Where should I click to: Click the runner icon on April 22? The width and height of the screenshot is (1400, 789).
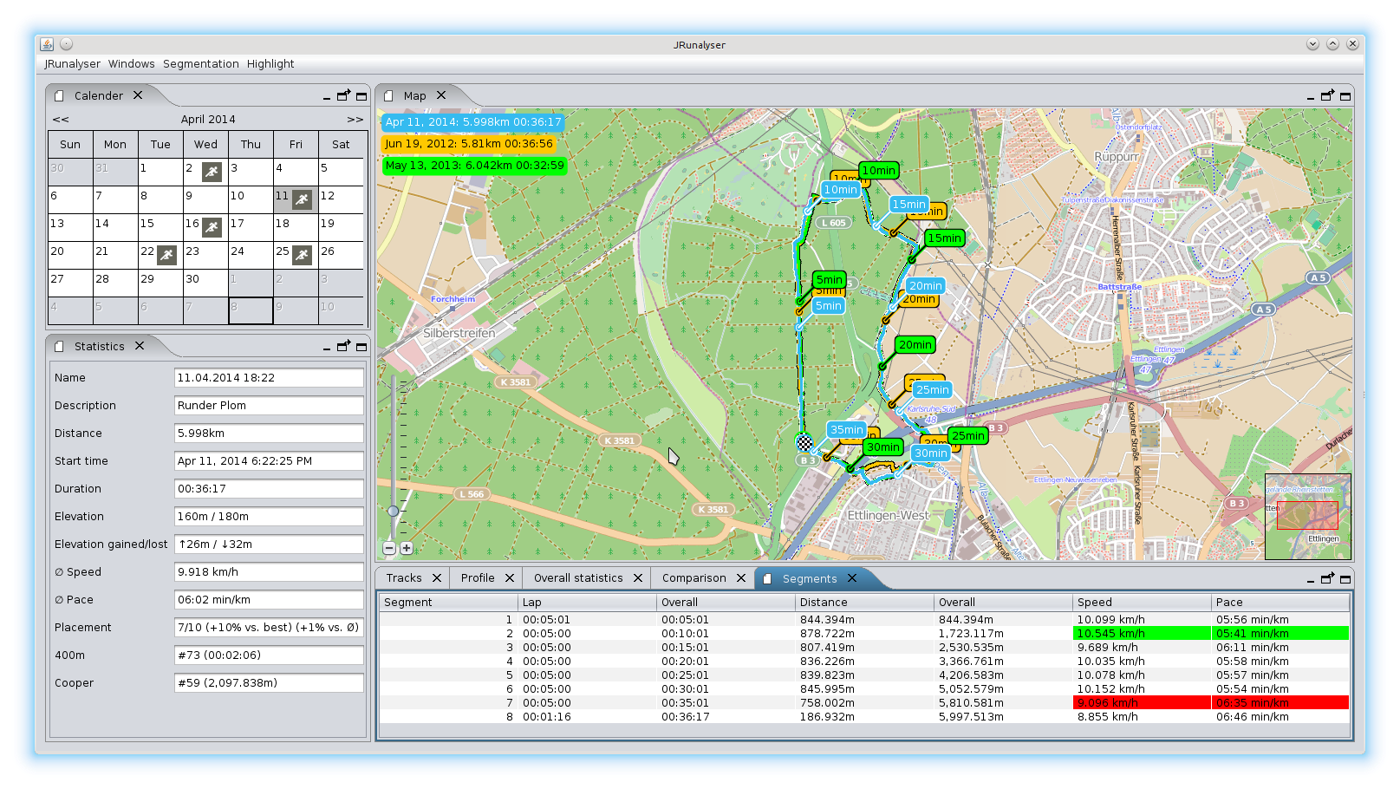tap(165, 254)
